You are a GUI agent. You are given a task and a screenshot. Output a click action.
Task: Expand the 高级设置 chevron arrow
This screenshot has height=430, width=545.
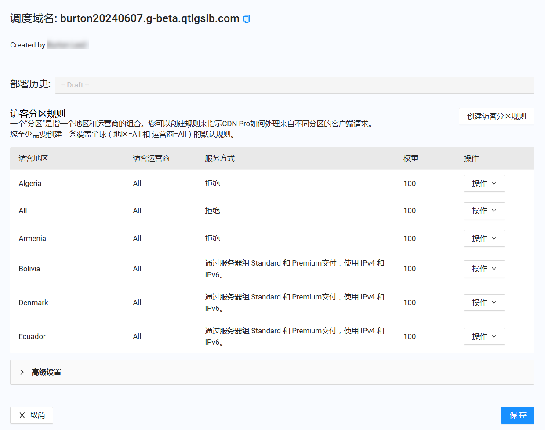click(x=22, y=372)
